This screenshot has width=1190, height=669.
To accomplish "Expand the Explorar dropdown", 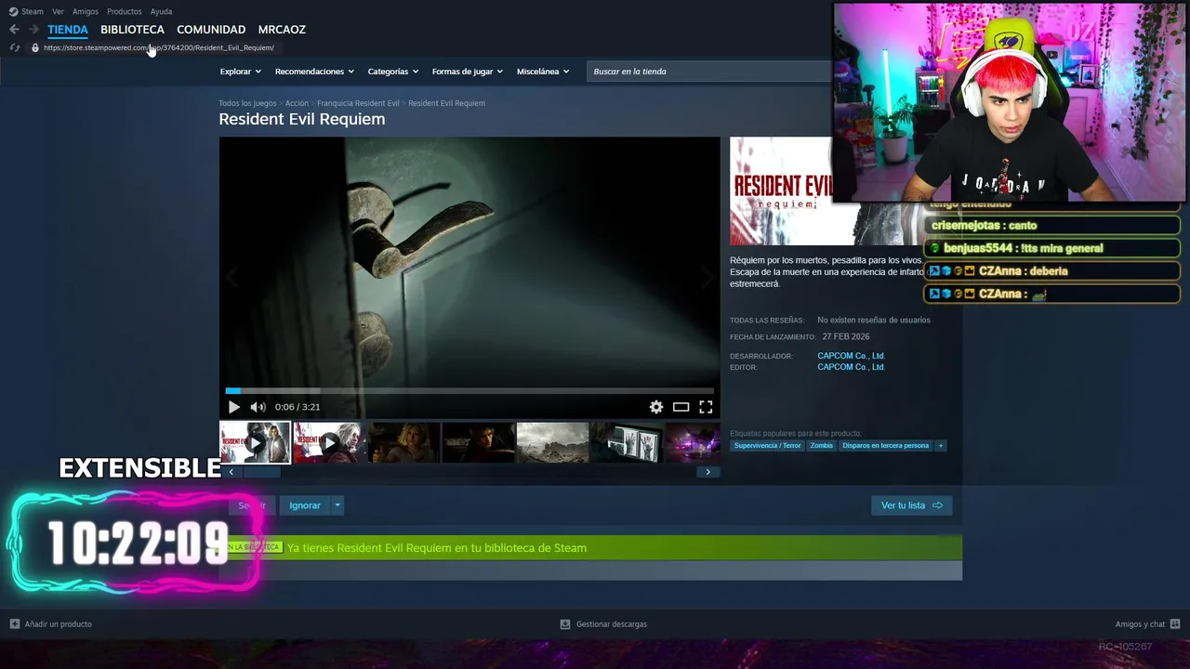I will point(240,72).
